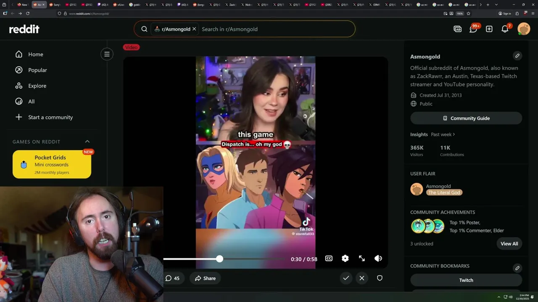Open Pocket Grids mini crosswords game

pos(52,164)
